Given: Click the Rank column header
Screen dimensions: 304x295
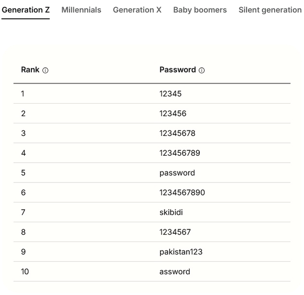Looking at the screenshot, I should click(x=30, y=70).
